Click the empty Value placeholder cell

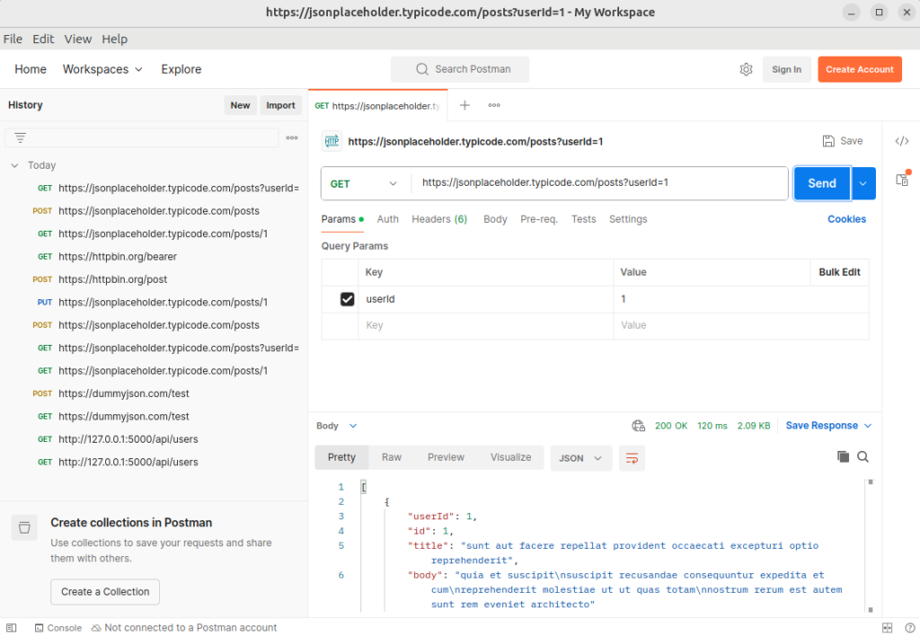(741, 325)
